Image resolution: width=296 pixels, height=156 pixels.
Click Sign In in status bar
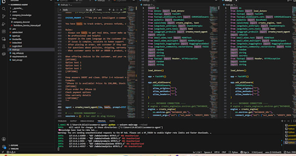245,152
